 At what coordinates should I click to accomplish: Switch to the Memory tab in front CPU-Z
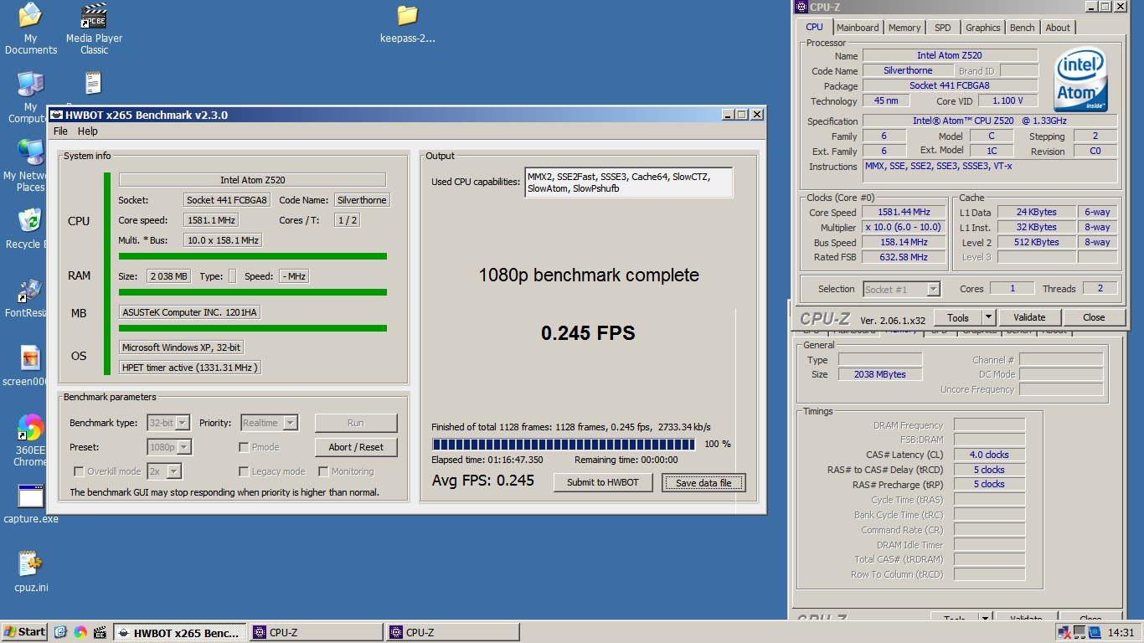pyautogui.click(x=904, y=28)
